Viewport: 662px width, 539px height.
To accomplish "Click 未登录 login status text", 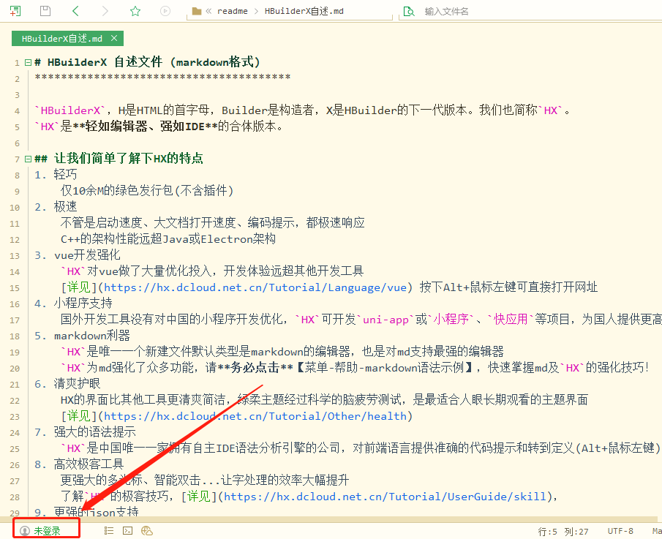I will tap(48, 531).
